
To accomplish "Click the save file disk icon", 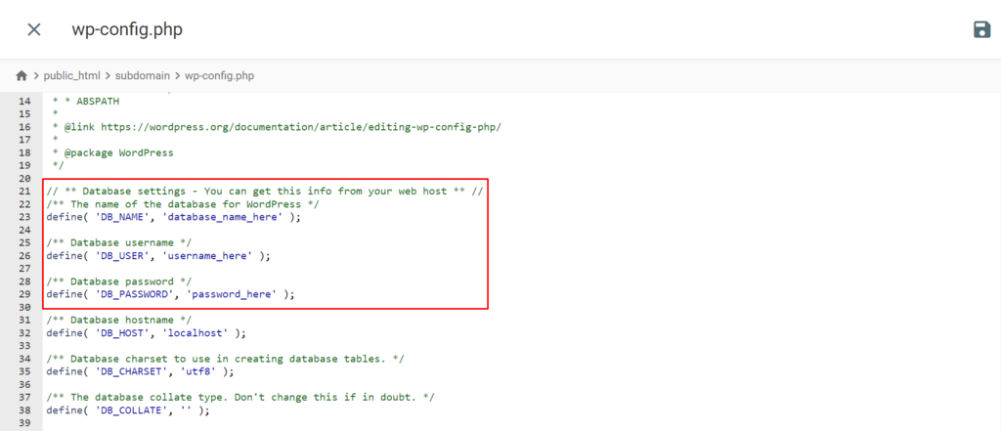I will (x=981, y=29).
